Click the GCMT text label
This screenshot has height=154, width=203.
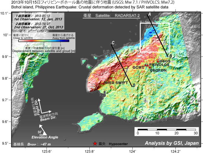pyautogui.click(x=138, y=68)
